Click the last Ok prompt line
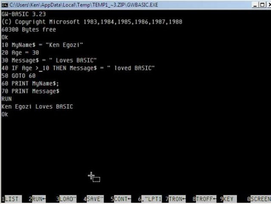Screen dimensions: 271x204 5,115
